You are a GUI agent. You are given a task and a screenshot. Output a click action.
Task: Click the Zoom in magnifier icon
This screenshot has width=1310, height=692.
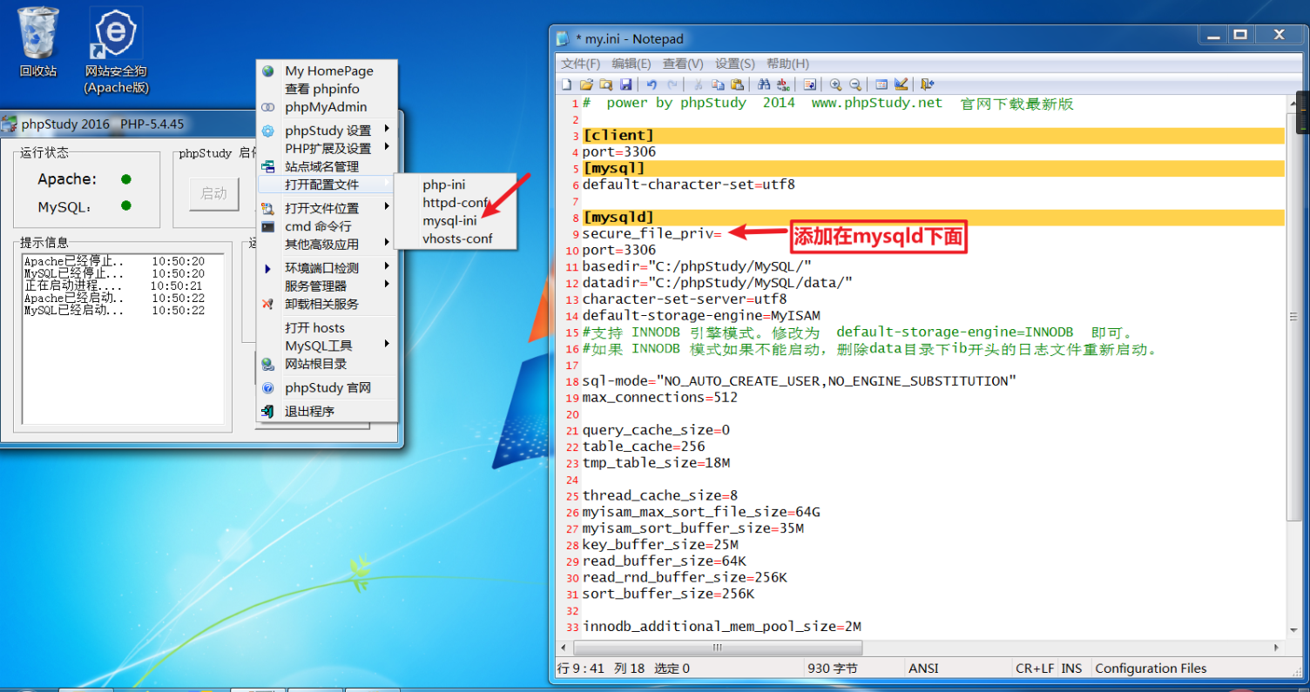pyautogui.click(x=836, y=84)
